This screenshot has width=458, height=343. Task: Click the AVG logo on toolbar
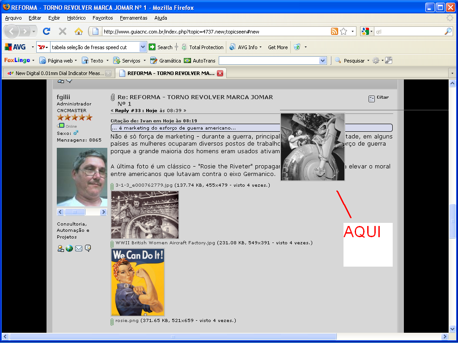pyautogui.click(x=15, y=47)
